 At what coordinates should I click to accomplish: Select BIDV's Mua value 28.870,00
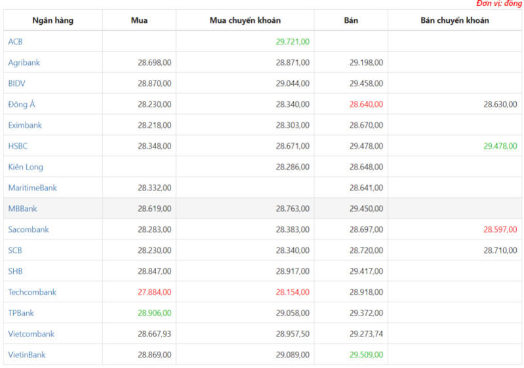154,83
